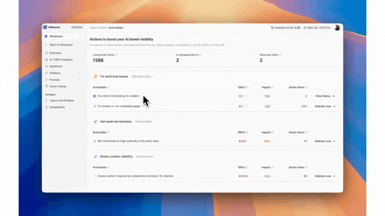The image size is (385, 216).
Task: Open the Sentiment section
Action: [x=56, y=66]
